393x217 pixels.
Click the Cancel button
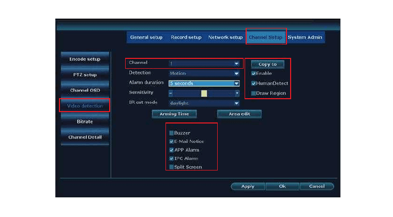317,187
